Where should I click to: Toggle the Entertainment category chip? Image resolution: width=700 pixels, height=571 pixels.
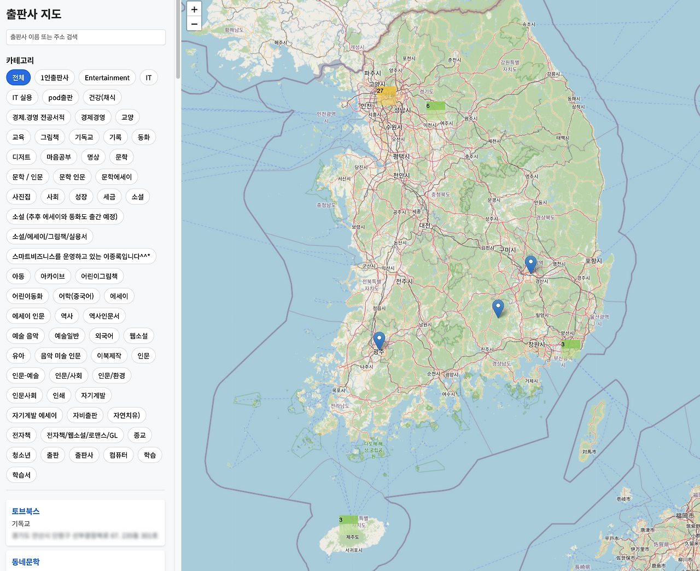[107, 78]
